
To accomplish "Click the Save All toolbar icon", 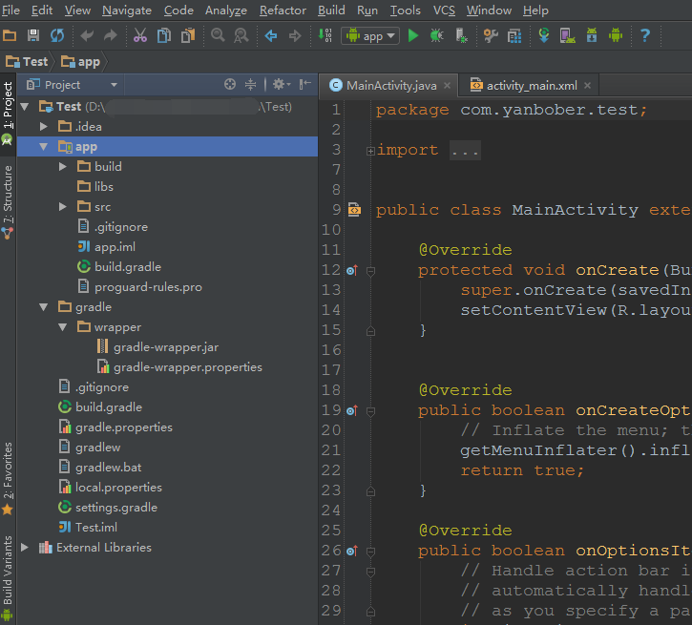I will click(33, 35).
